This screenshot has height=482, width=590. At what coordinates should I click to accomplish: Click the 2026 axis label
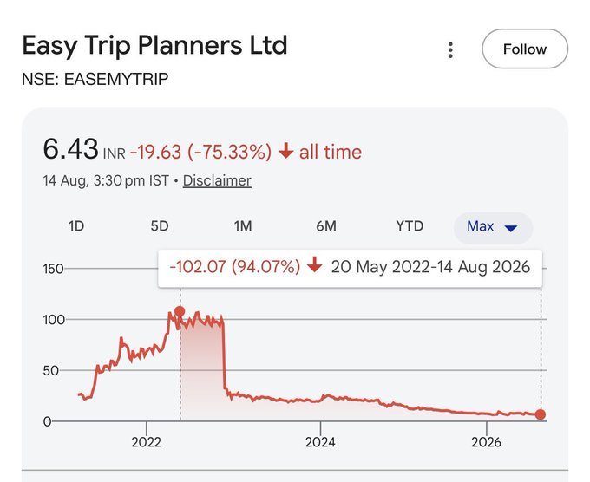[x=486, y=442]
